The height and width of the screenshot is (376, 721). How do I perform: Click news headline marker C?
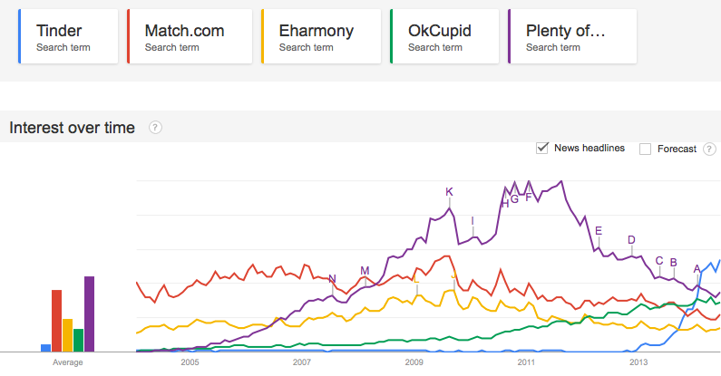pos(659,261)
